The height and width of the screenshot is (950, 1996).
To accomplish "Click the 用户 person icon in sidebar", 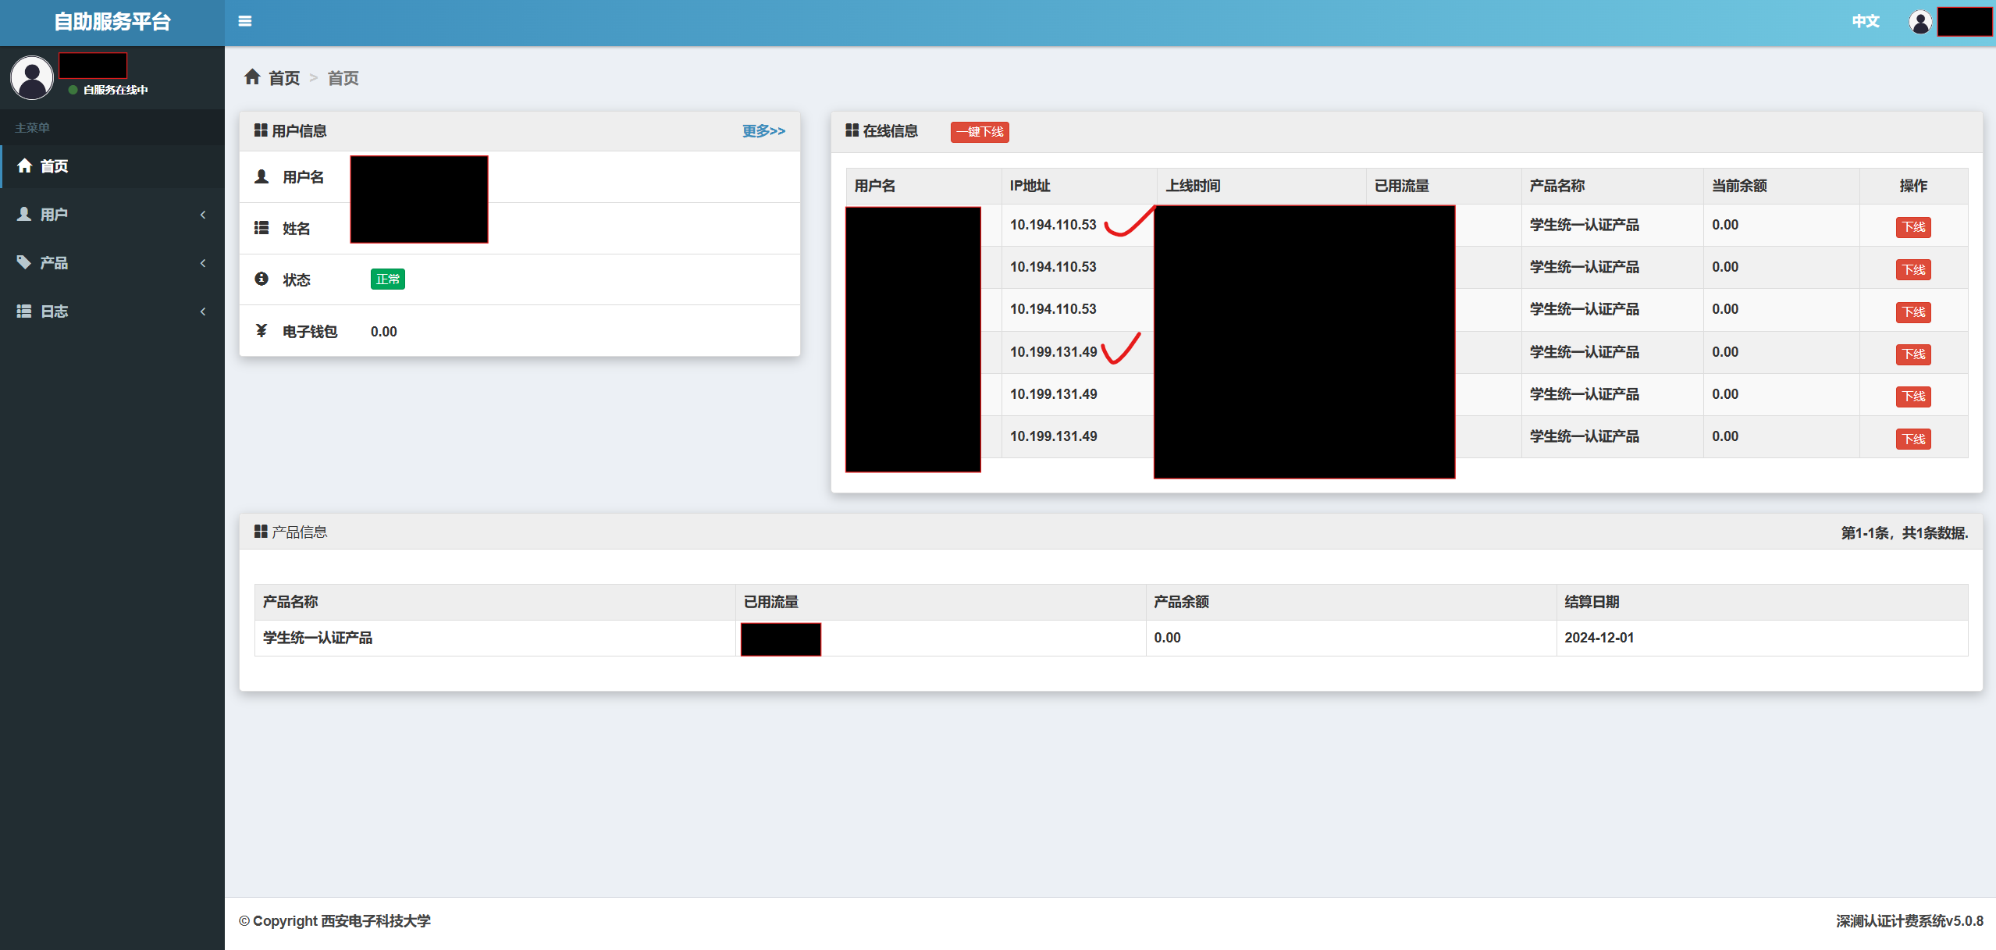I will pyautogui.click(x=25, y=214).
